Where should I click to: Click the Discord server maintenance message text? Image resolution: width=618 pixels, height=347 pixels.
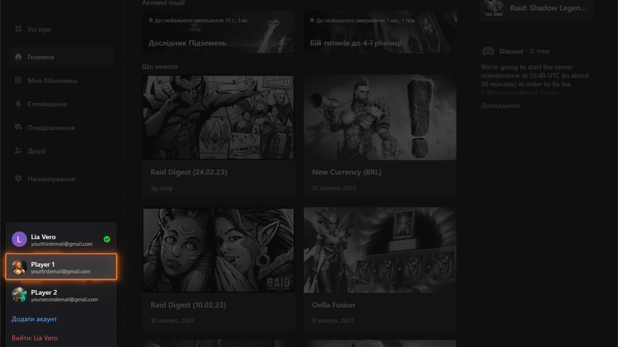pyautogui.click(x=535, y=80)
